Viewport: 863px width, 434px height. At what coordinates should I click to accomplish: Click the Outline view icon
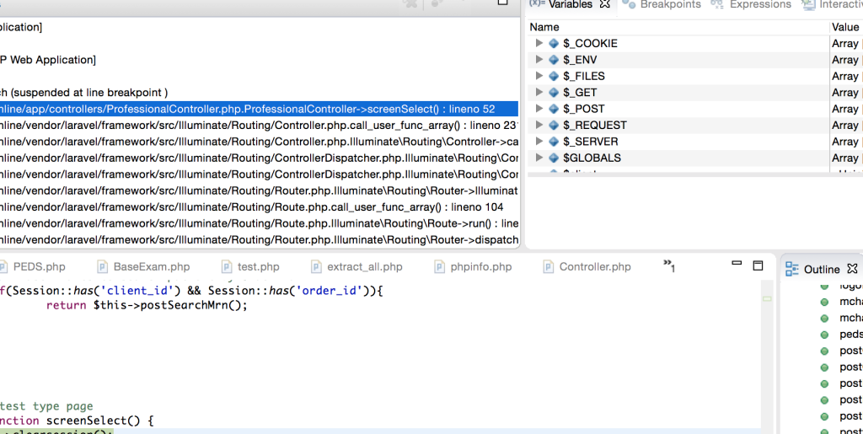click(x=792, y=269)
